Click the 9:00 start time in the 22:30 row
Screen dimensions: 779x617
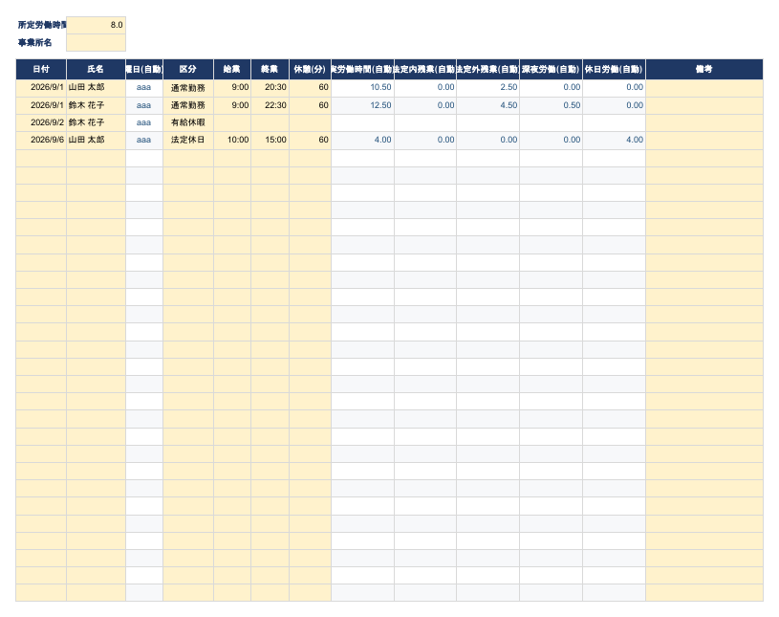232,105
